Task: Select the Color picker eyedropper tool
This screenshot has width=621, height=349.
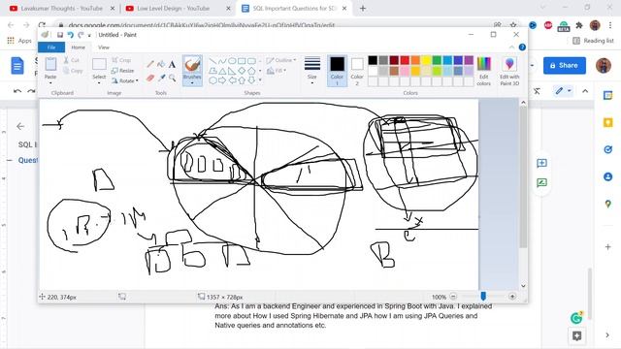Action: point(162,78)
